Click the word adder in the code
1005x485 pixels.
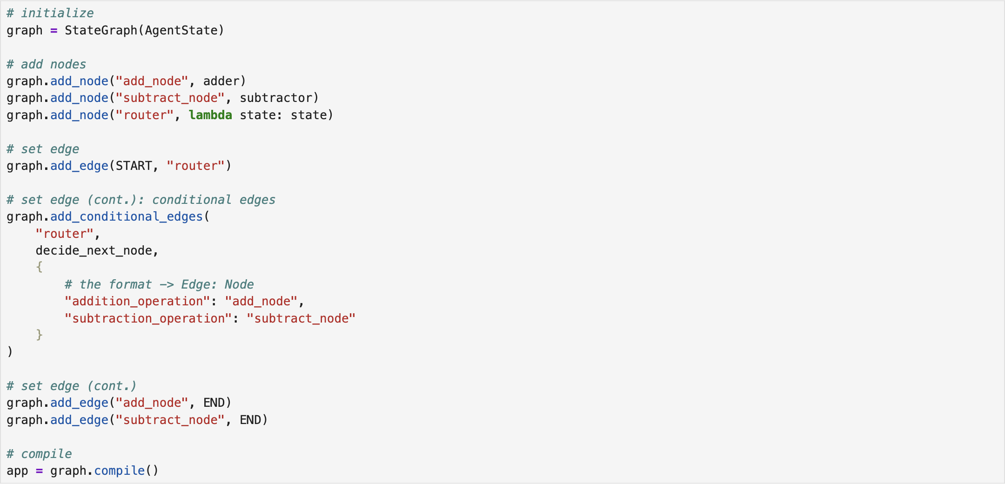click(x=221, y=81)
